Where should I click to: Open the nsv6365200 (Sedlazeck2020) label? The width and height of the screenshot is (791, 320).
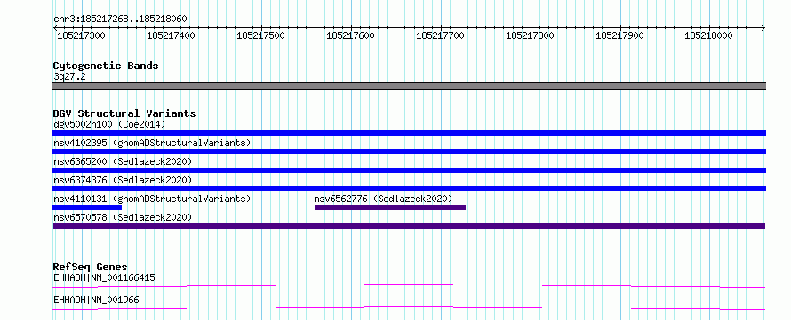pyautogui.click(x=123, y=161)
